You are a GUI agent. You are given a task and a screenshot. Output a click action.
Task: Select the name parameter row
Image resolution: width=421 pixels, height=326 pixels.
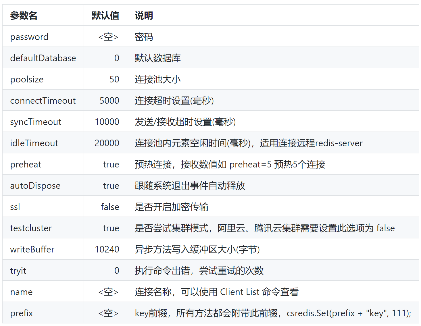21,292
